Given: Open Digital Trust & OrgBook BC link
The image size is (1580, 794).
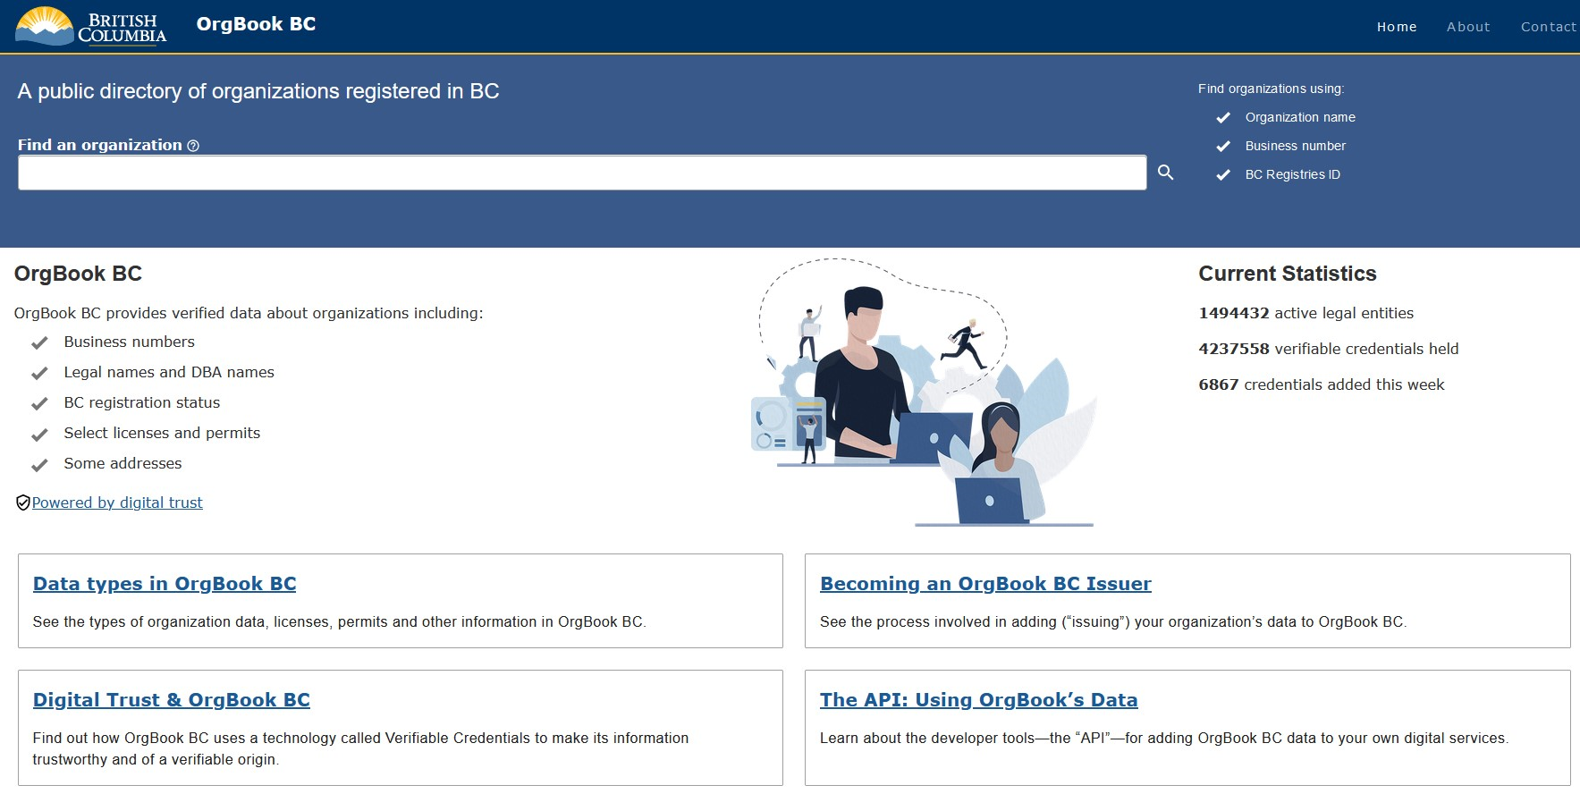Looking at the screenshot, I should point(172,700).
